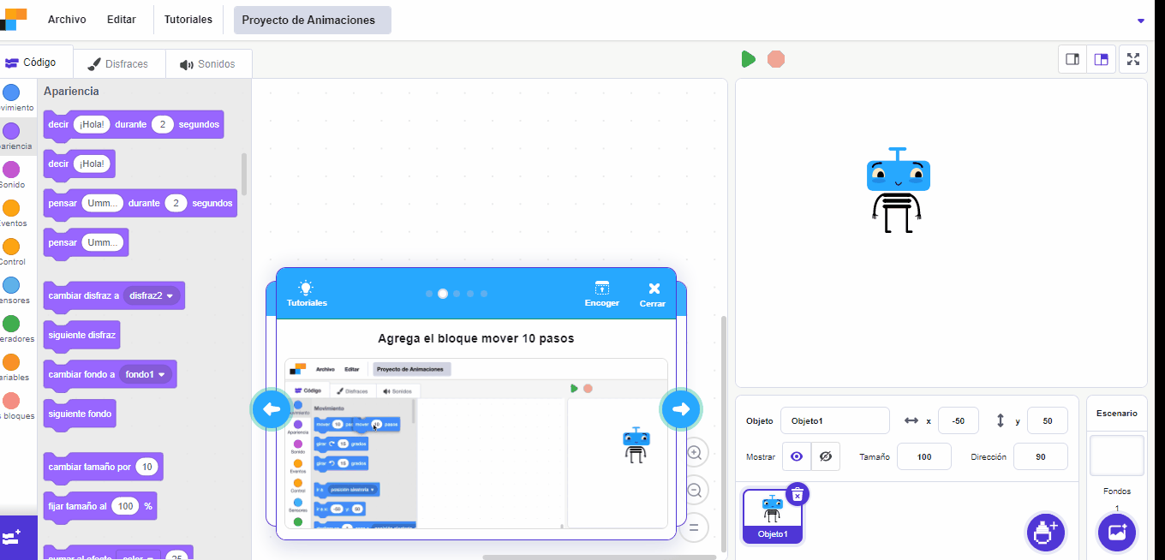Select the Apariencia category circle
The image size is (1165, 560).
[11, 131]
